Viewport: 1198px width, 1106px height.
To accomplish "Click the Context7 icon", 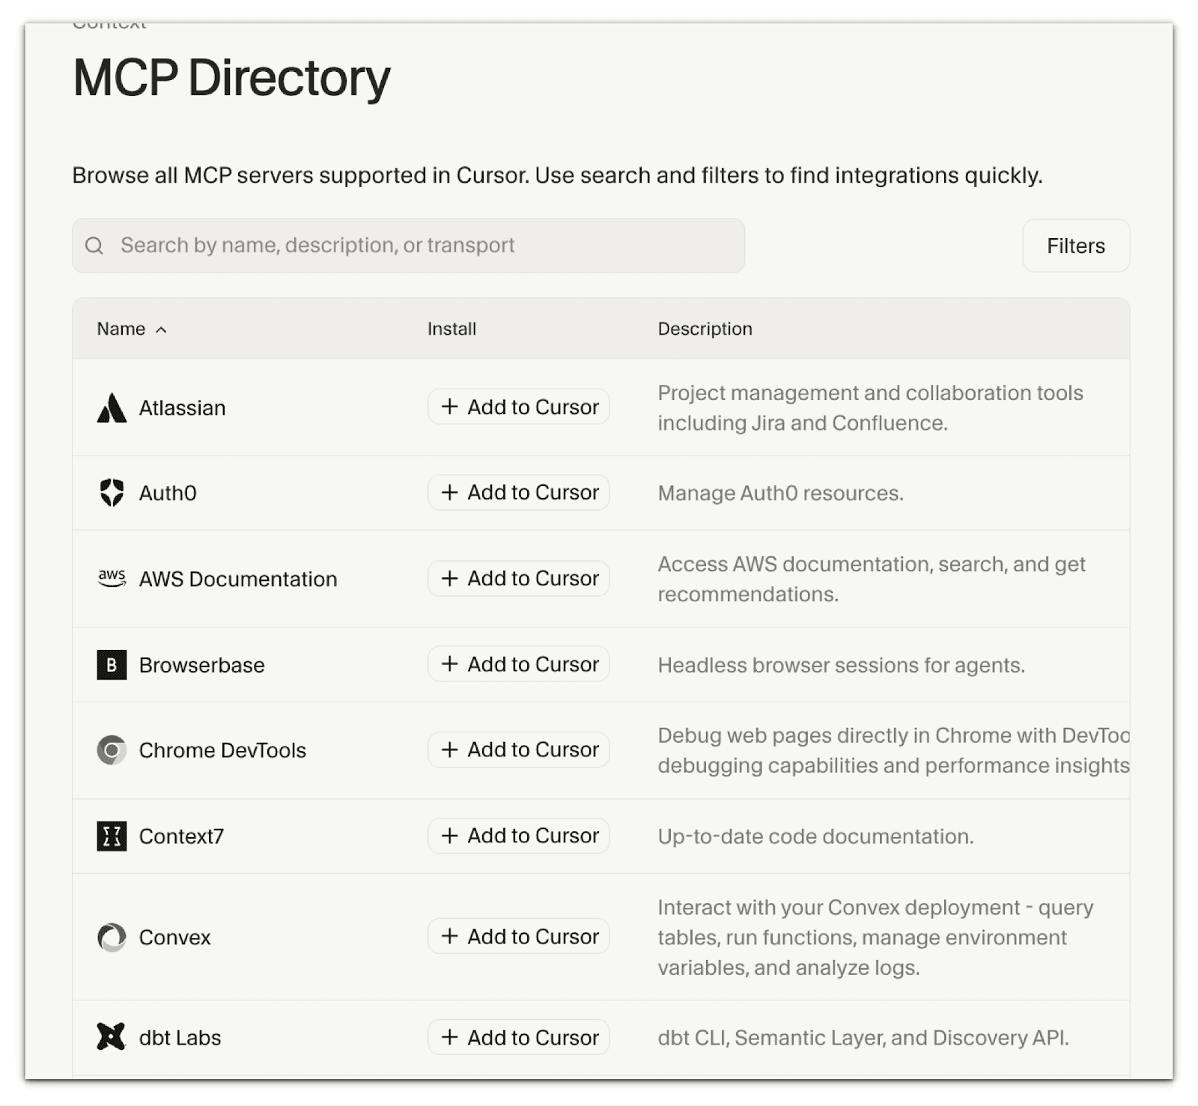I will [x=111, y=836].
